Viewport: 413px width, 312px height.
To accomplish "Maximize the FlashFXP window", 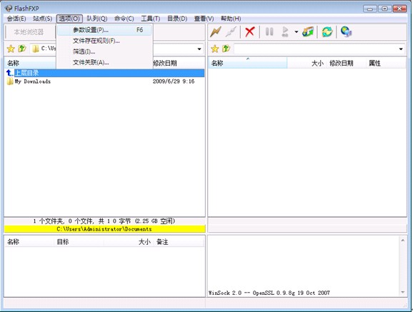I will point(384,9).
